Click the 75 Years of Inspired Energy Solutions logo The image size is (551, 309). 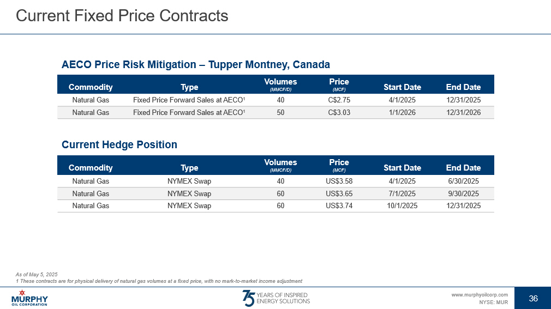(275, 298)
